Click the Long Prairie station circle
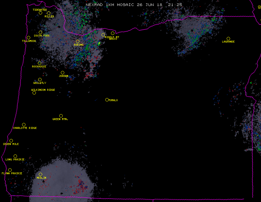 pyautogui.click(x=15, y=156)
